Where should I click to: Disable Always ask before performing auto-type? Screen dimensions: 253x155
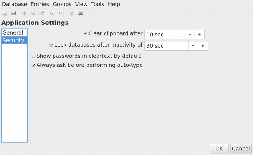(x=34, y=65)
